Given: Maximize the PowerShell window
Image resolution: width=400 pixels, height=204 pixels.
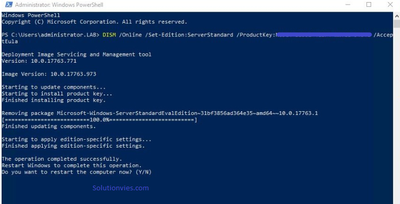Looking at the screenshot, I should 368,5.
